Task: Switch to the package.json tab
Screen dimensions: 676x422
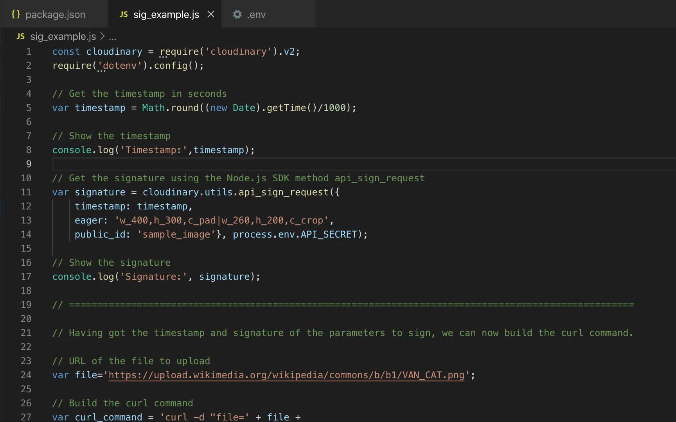Action: pyautogui.click(x=55, y=14)
